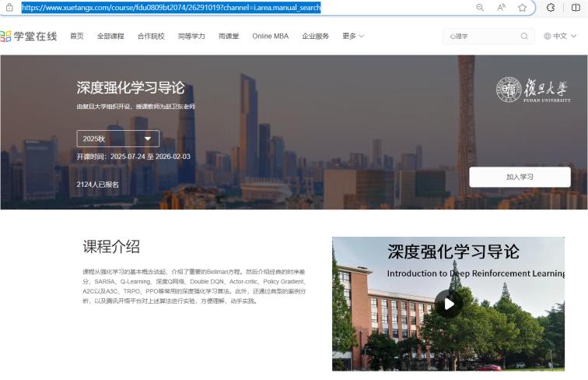This screenshot has height=380, width=588.
Task: Click the 2124人已报名 text
Action: (97, 185)
